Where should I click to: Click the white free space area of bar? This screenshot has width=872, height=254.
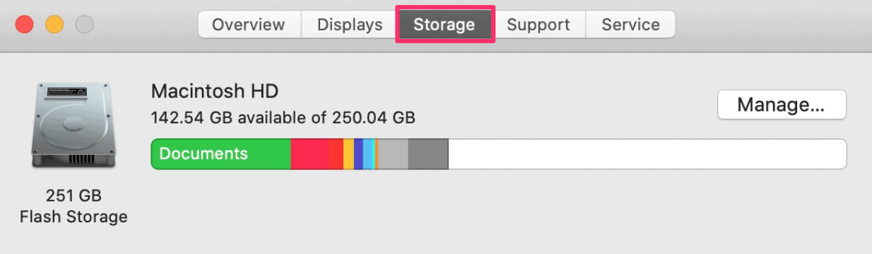point(647,154)
